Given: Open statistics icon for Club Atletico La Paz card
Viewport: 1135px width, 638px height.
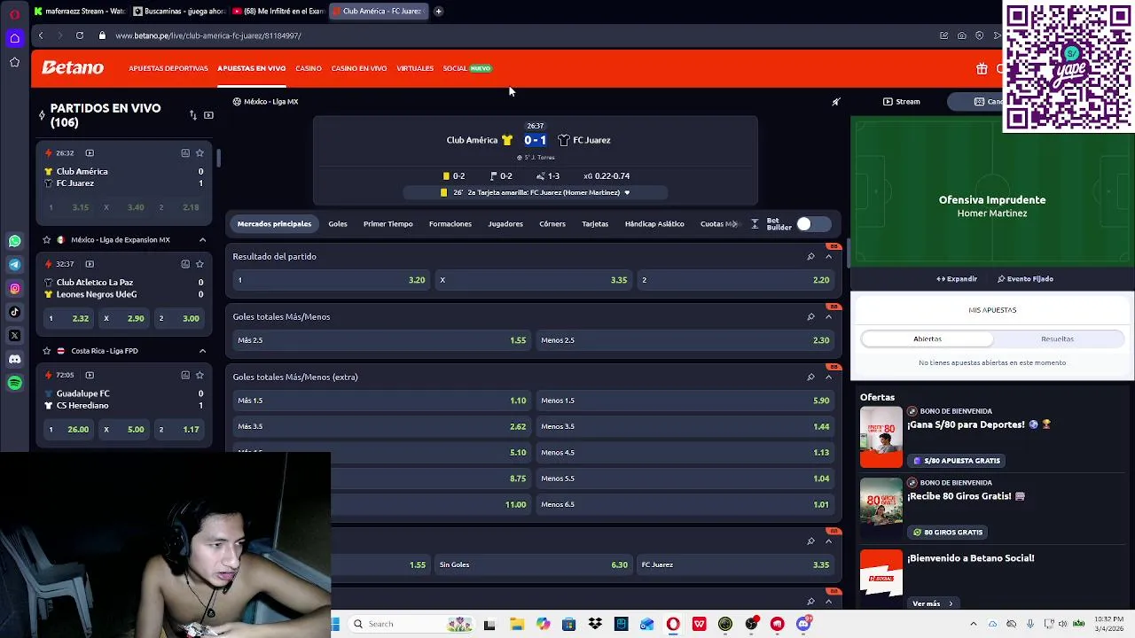Looking at the screenshot, I should (x=185, y=263).
